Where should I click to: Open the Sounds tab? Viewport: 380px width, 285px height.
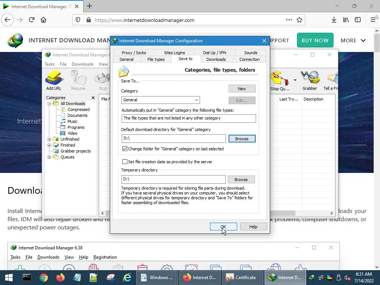click(x=250, y=53)
